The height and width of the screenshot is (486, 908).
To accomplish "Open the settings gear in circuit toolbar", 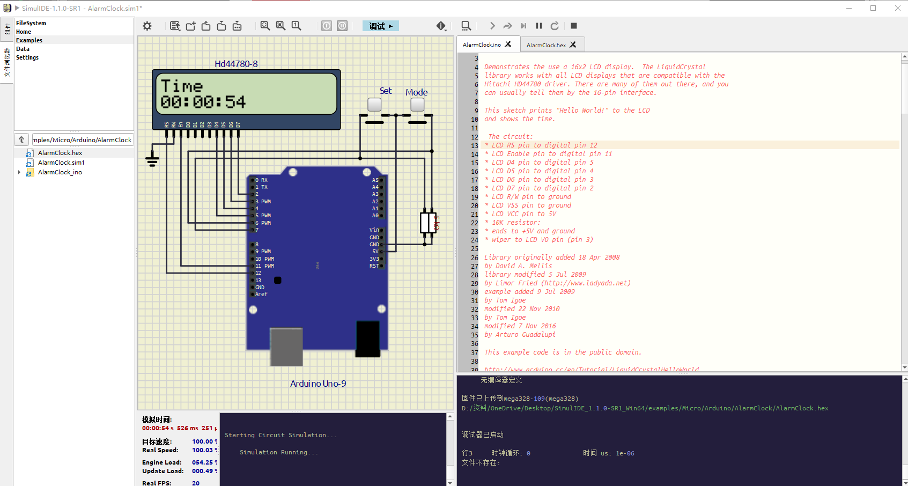I will [x=147, y=26].
